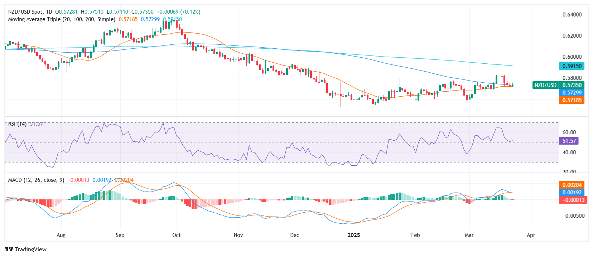593x257 pixels.
Task: Click the 2025 label on time axis
Action: click(354, 235)
